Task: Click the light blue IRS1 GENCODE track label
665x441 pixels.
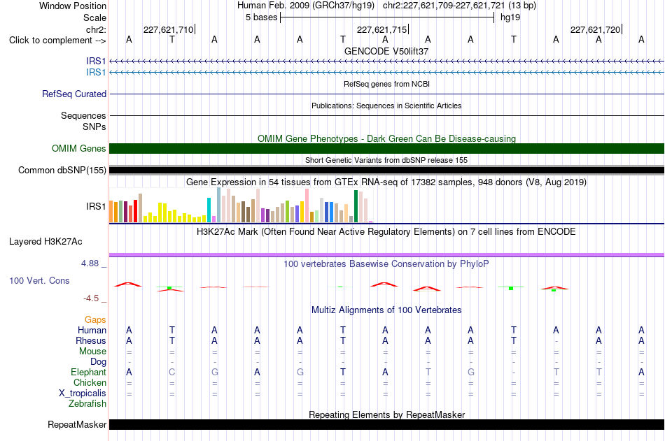Action: point(96,73)
